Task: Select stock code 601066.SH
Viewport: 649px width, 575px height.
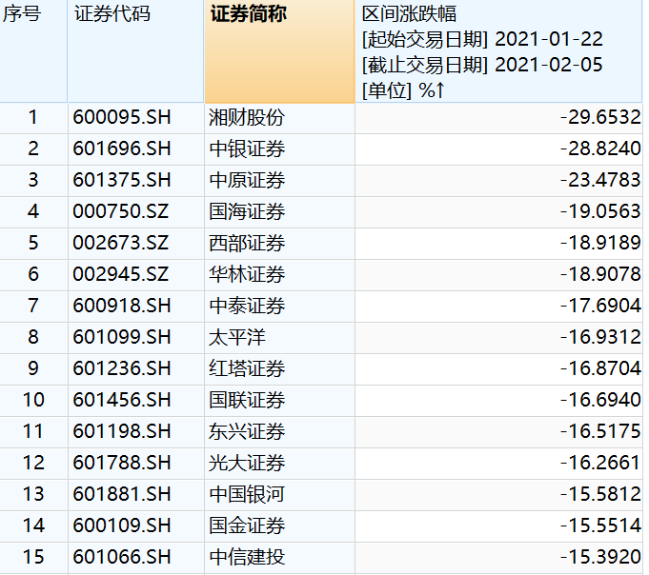Action: (122, 557)
